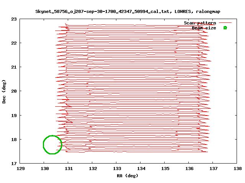The height and width of the screenshot is (183, 245).
Task: Click the y-axis tick label 23
Action: point(14,19)
